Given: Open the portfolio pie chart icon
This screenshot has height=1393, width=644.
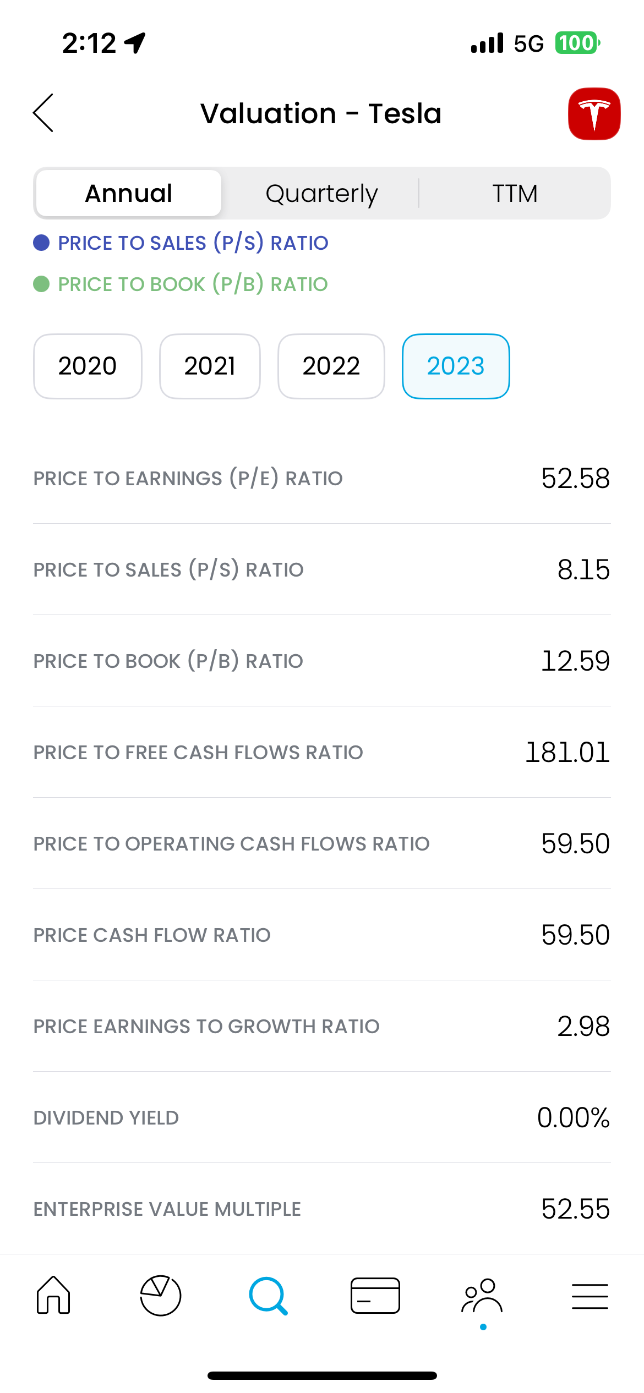Looking at the screenshot, I should click(161, 1295).
